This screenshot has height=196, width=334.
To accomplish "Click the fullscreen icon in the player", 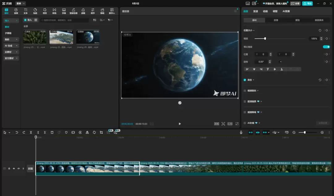I will tap(237, 124).
